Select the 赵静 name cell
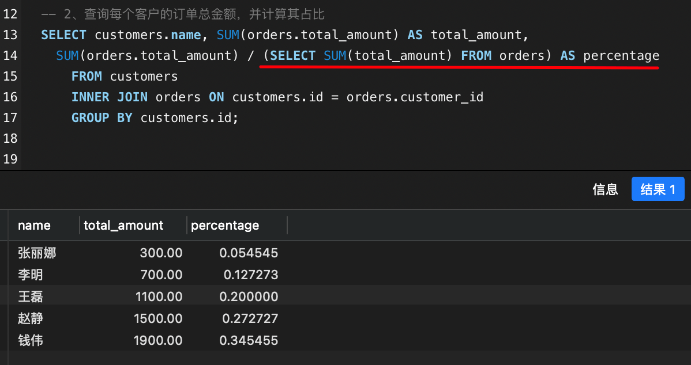 pos(30,318)
